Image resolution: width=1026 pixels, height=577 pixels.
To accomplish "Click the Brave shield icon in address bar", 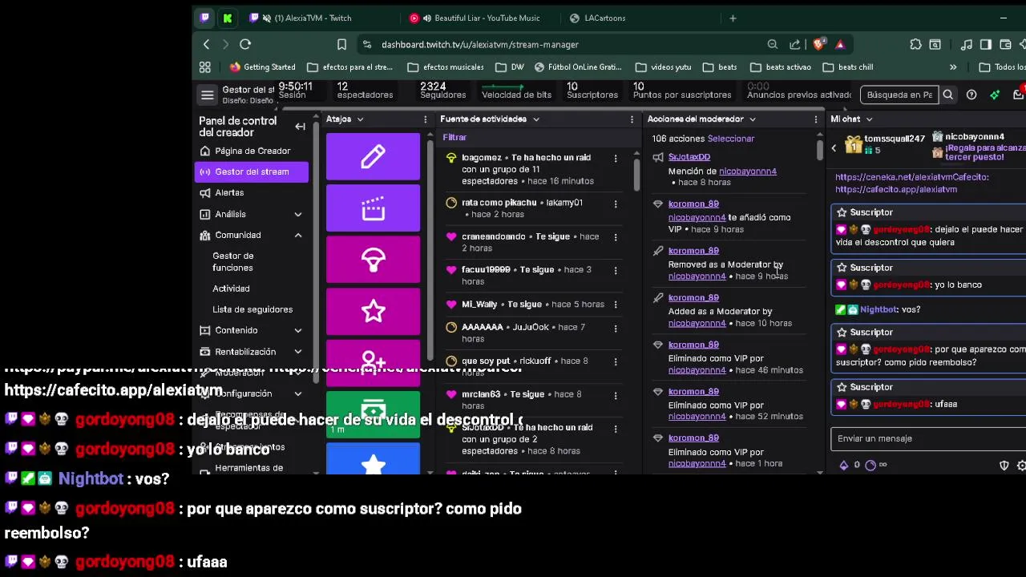I will click(819, 44).
